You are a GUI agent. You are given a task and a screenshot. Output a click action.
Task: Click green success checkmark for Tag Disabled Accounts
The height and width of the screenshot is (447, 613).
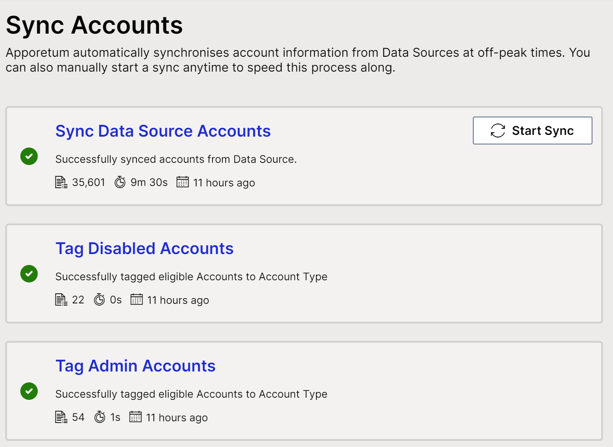(x=29, y=274)
